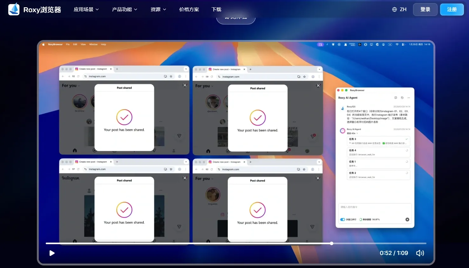This screenshot has height=268, width=469.
Task: Click the checkmark circle in window 59's dialog
Action: click(258, 118)
